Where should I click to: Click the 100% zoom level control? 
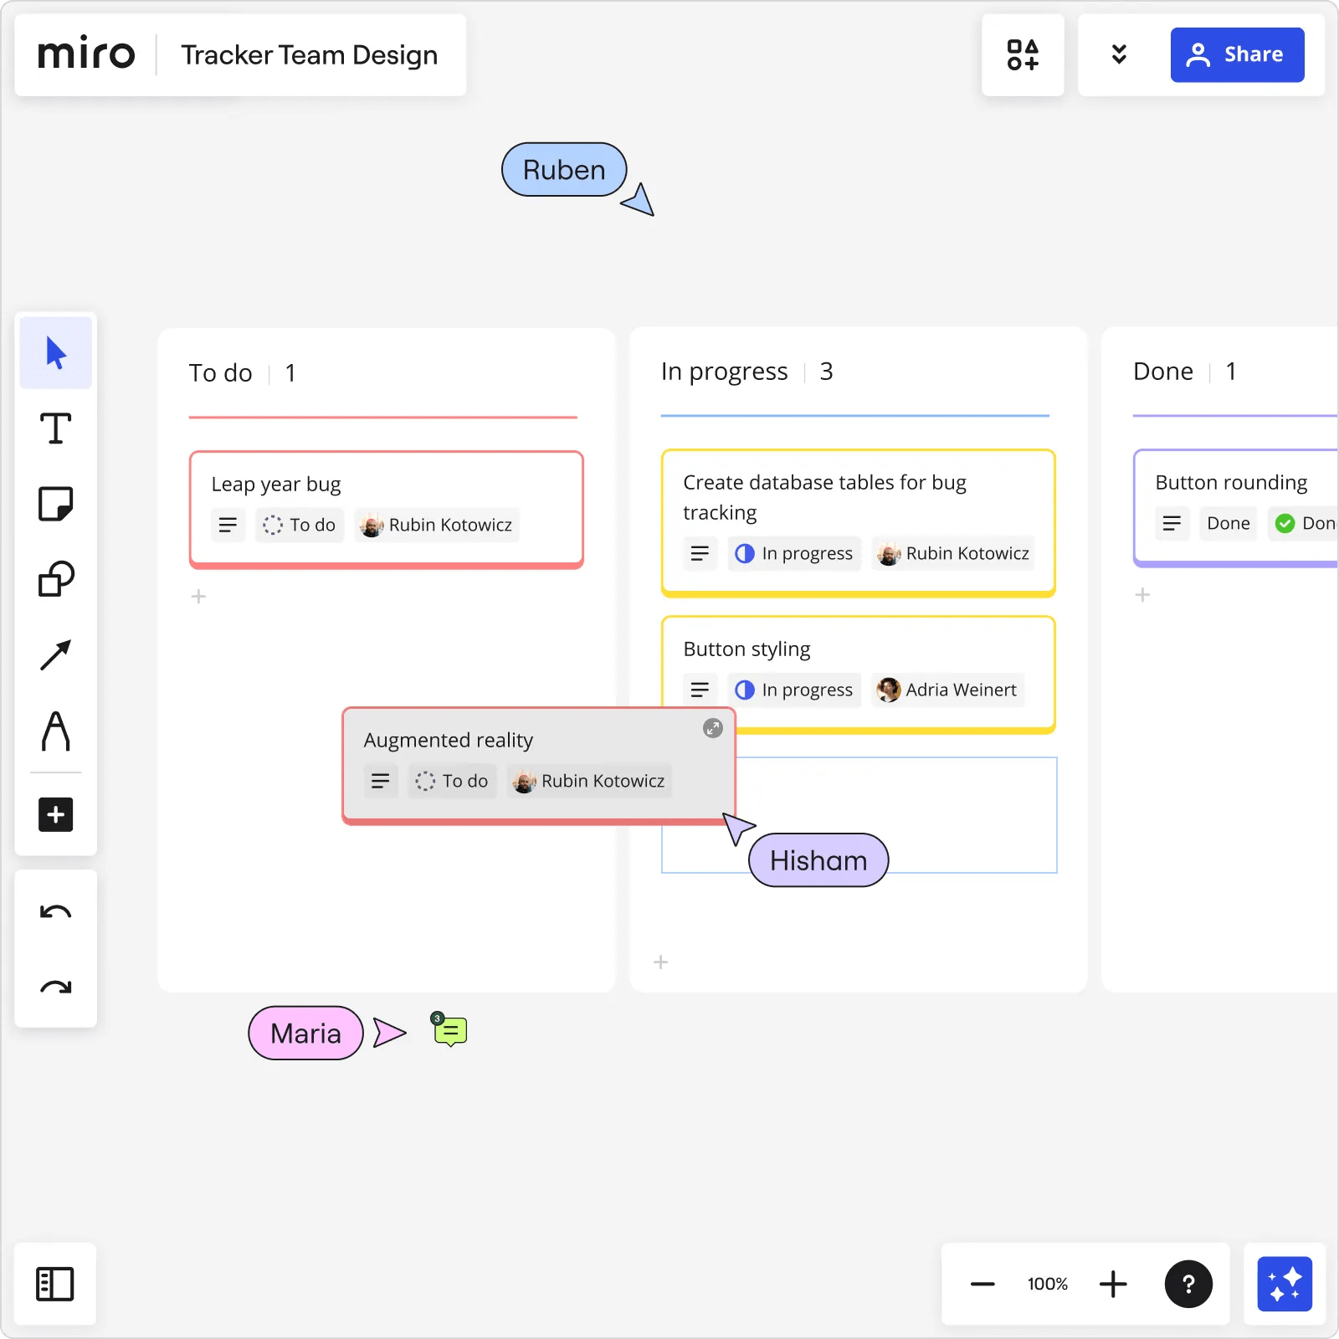1047,1284
